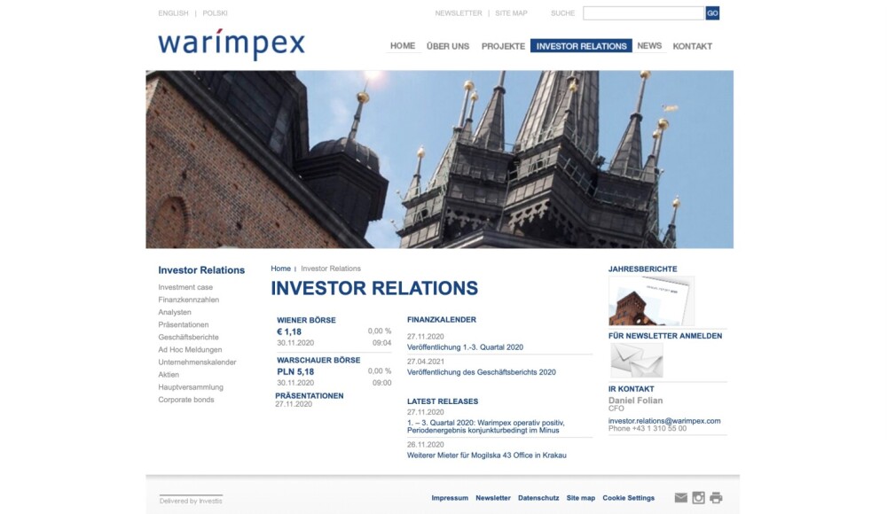This screenshot has height=514, width=887.
Task: Click the search input field
Action: 643,13
